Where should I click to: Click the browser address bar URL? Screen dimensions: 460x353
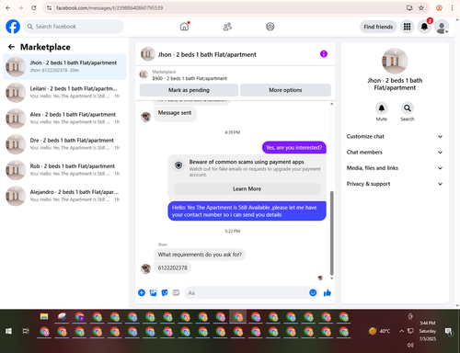click(x=109, y=8)
